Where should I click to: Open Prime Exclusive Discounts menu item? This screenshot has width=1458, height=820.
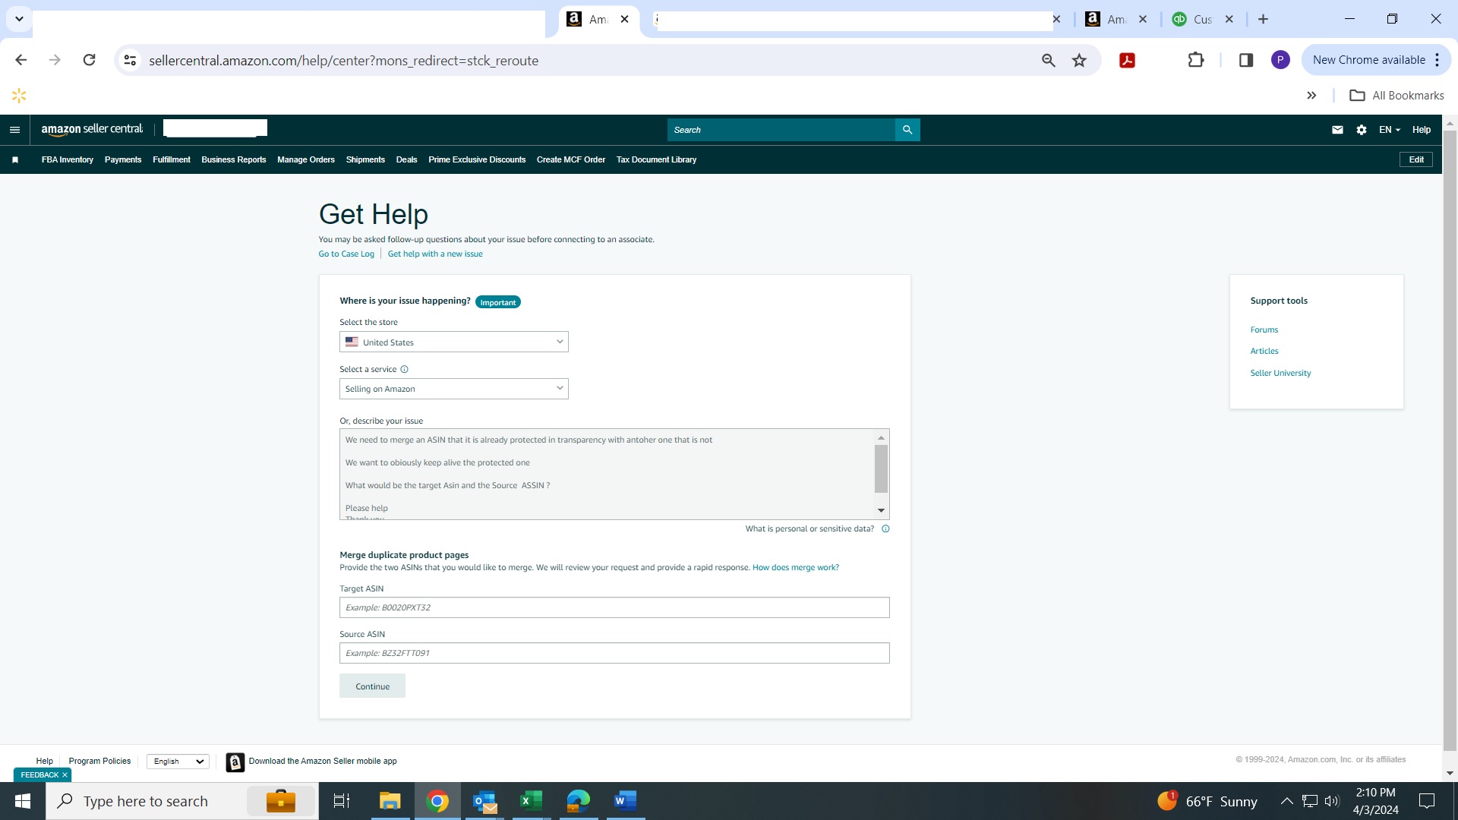pos(477,159)
